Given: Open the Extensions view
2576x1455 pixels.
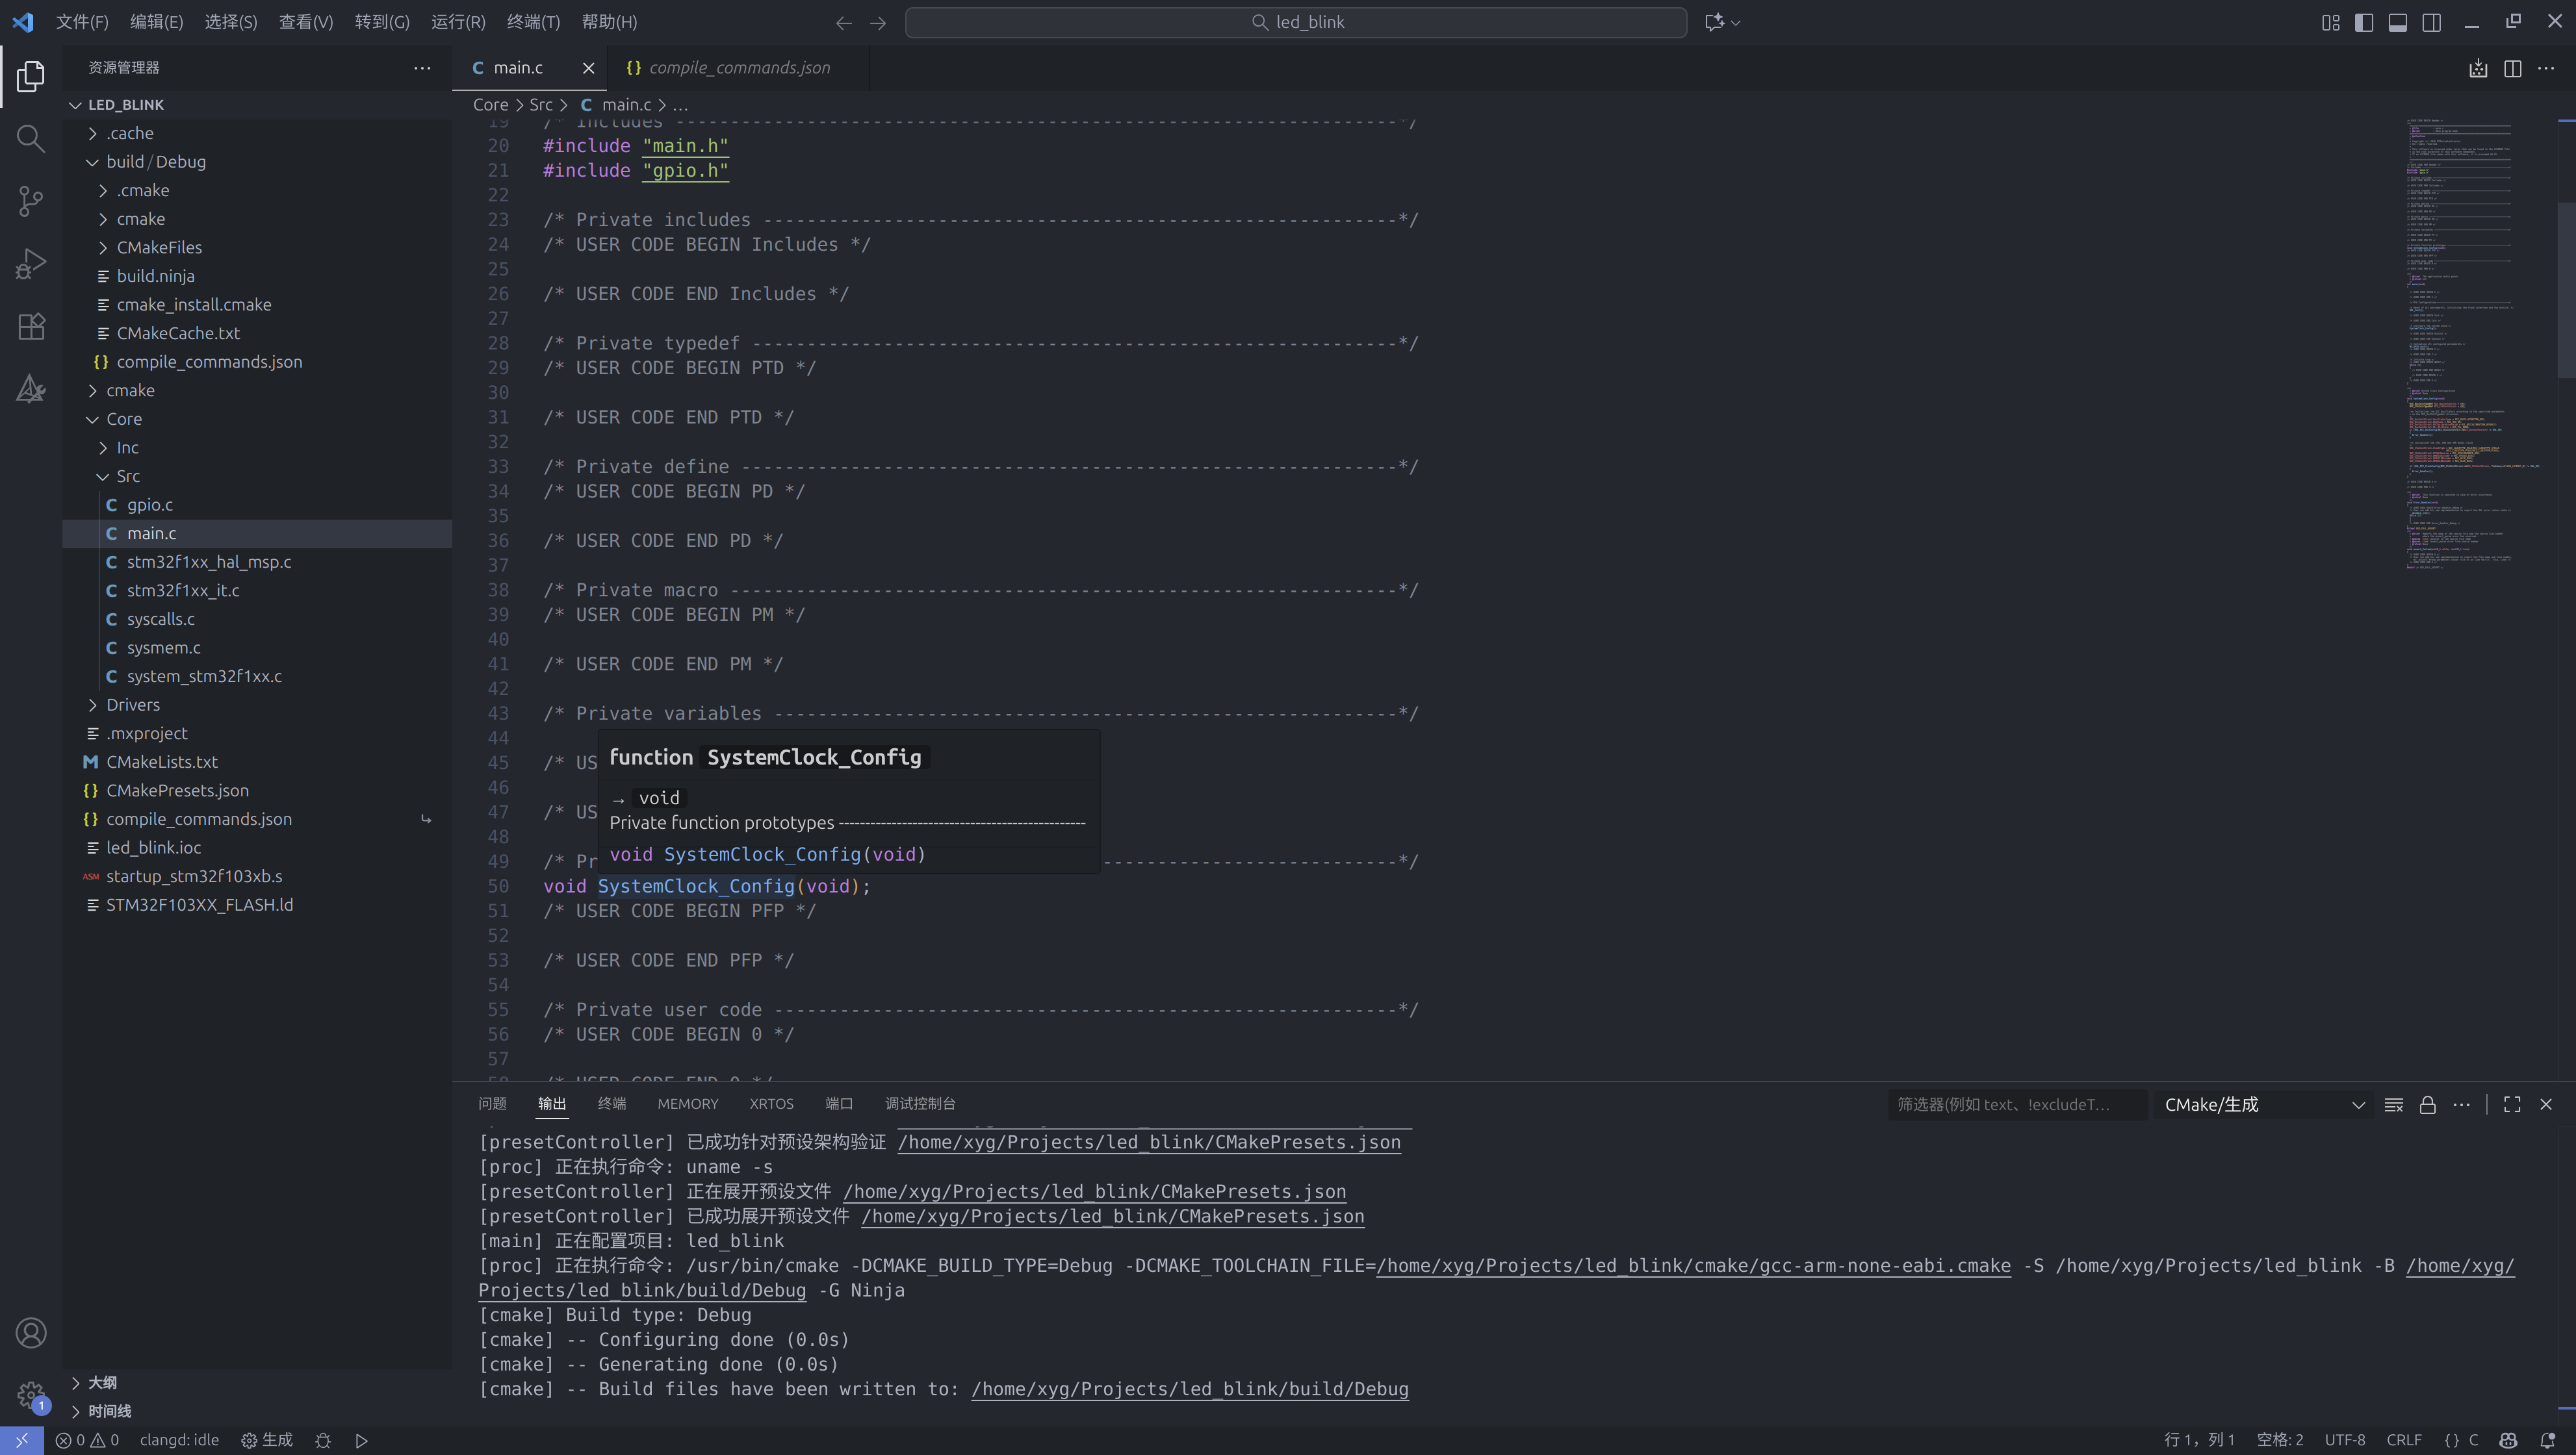Looking at the screenshot, I should pos(31,327).
